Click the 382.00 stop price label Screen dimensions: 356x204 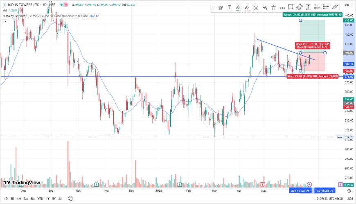[x=349, y=71]
